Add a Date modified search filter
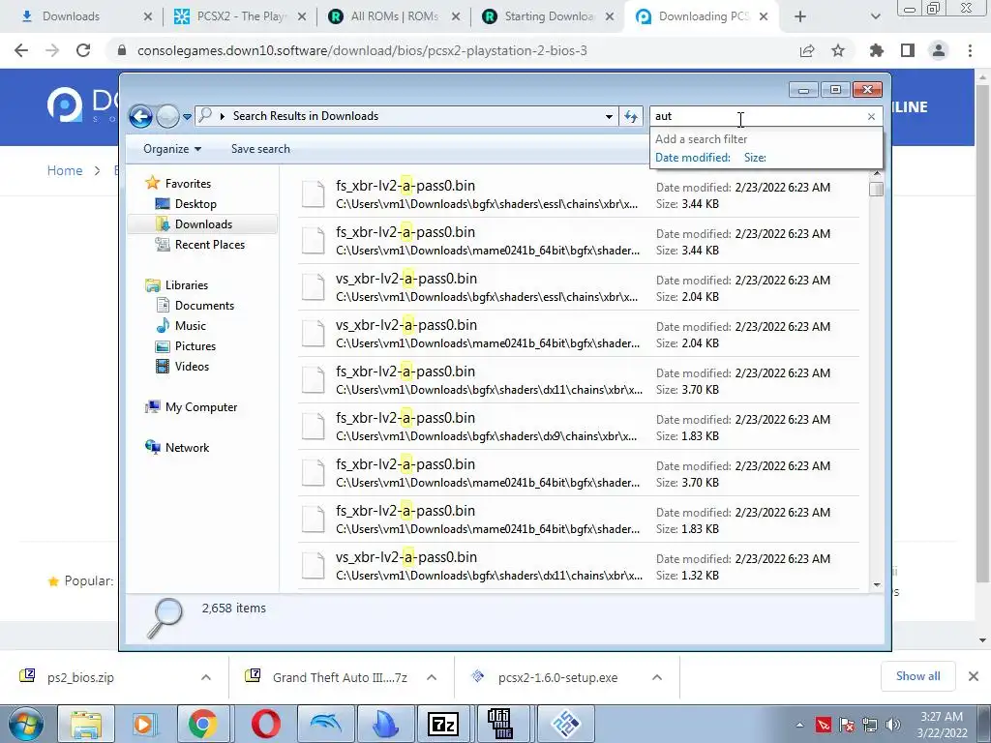Viewport: 991px width, 743px height. pos(693,158)
